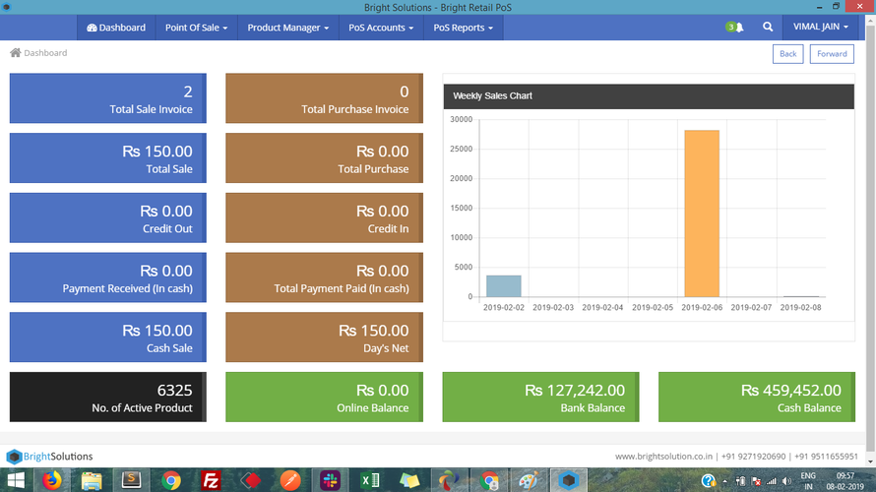Click the Payment Received (In cash) card
This screenshot has width=876, height=492.
coord(108,277)
